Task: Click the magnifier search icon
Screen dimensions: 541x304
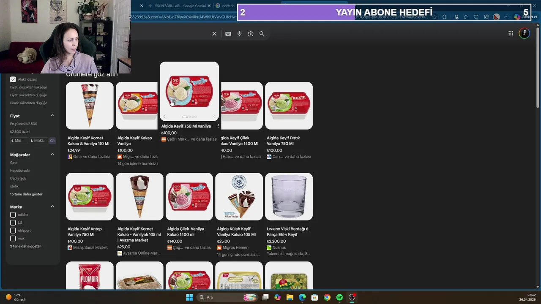Action: (x=262, y=34)
